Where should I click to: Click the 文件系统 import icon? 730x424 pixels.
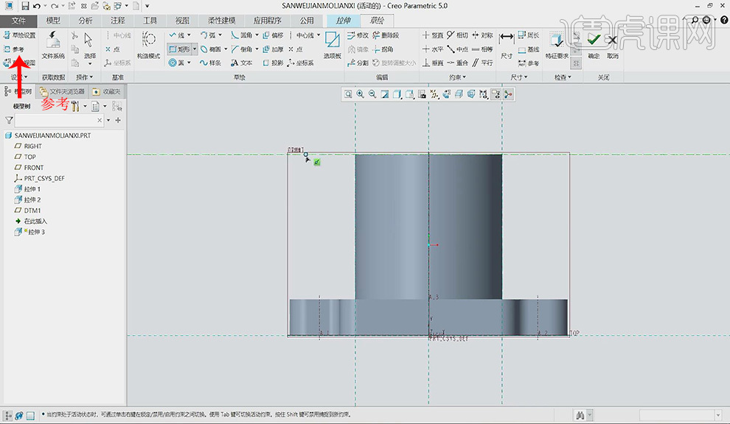[x=53, y=42]
